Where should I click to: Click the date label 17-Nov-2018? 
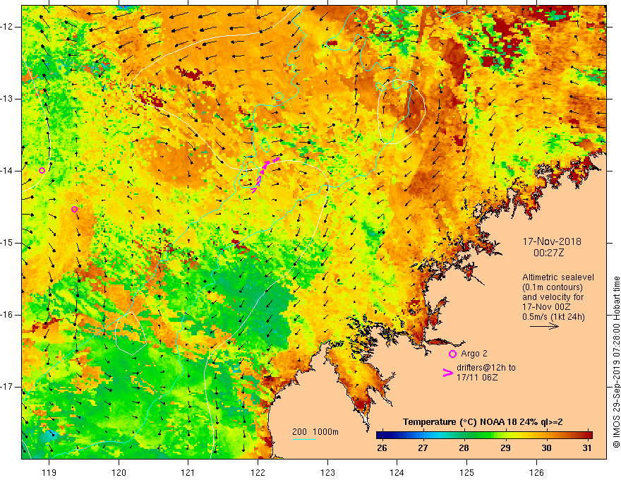point(552,241)
